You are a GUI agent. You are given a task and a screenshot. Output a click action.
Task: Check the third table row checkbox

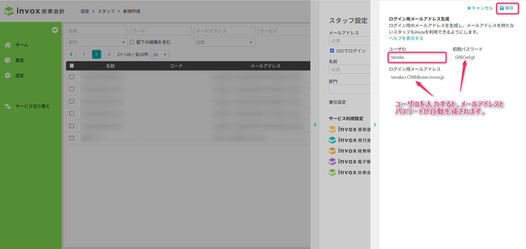pos(72,101)
